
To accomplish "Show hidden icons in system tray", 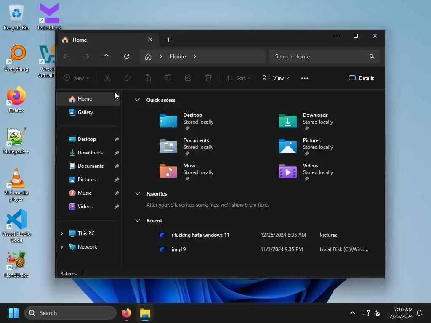I will pyautogui.click(x=353, y=313).
